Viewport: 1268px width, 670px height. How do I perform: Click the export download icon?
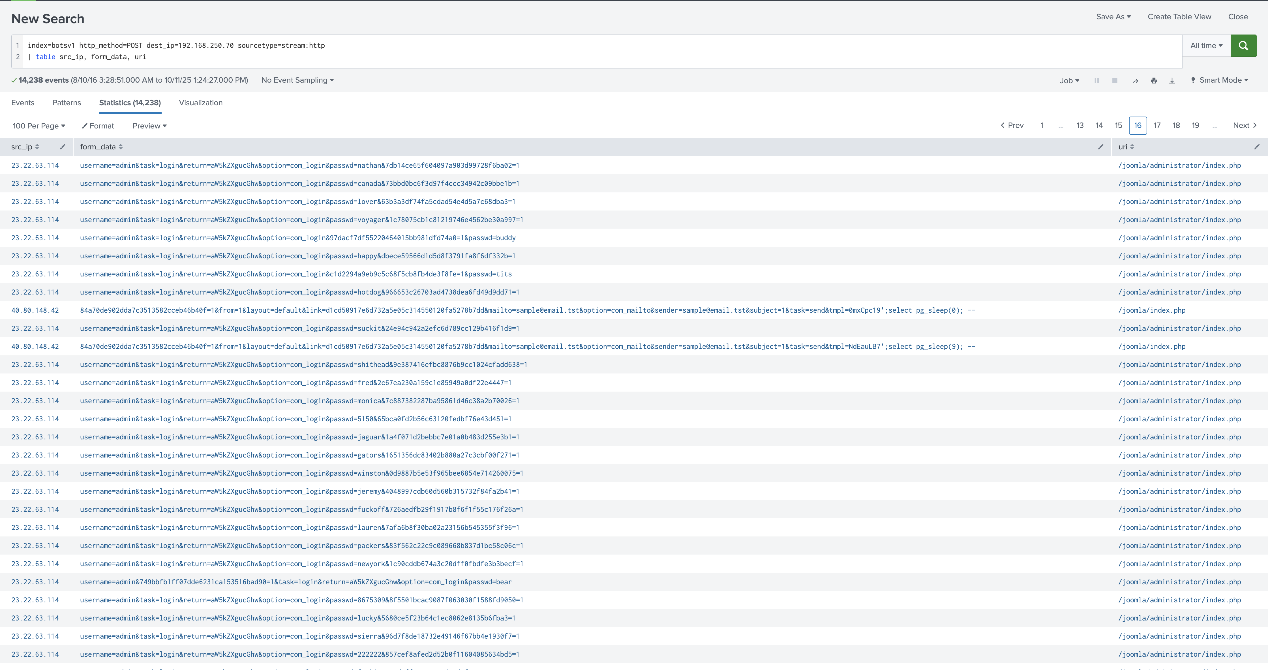click(1171, 81)
